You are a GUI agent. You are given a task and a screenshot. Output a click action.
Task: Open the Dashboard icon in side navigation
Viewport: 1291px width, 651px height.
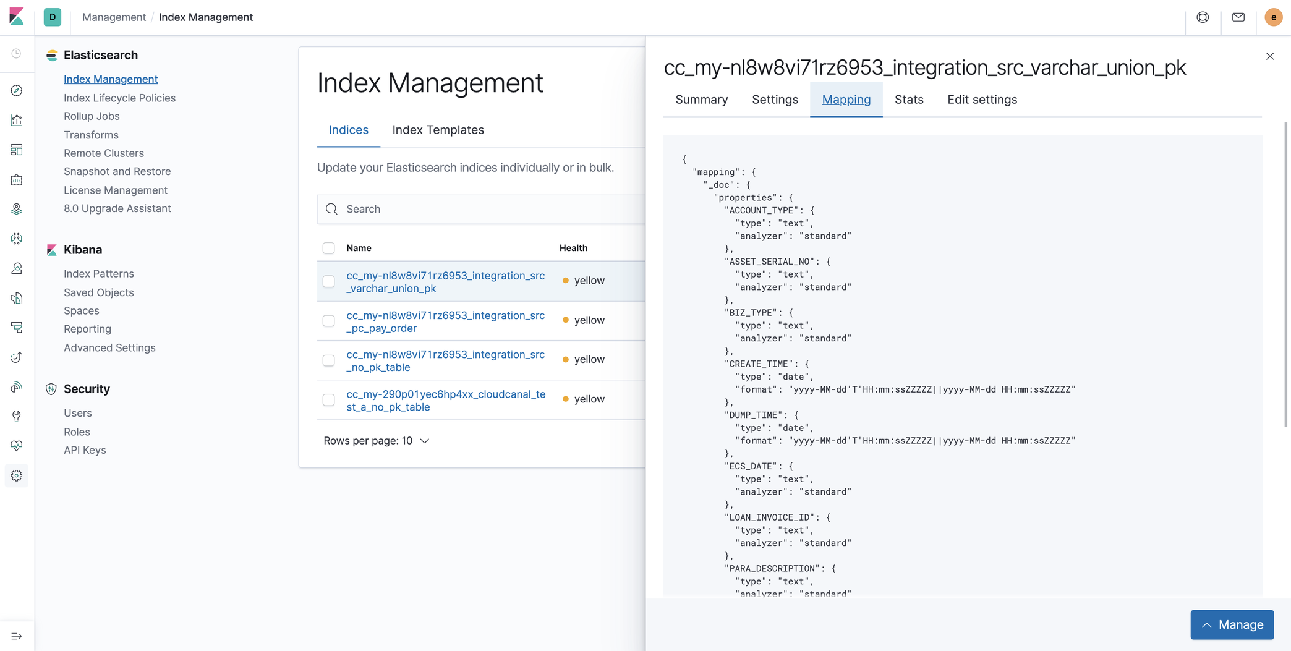coord(17,150)
